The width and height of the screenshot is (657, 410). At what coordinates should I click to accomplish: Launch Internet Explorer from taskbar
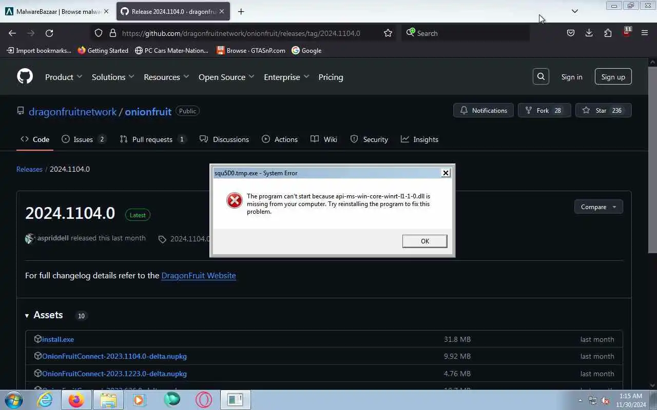(x=45, y=400)
